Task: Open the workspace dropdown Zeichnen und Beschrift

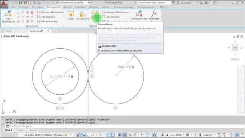Action: click(x=72, y=3)
